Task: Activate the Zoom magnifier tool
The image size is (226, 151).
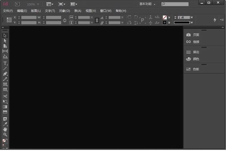Action: (x=5, y=134)
